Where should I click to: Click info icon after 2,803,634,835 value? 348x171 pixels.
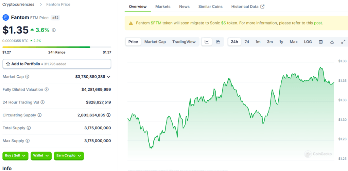click(108, 115)
